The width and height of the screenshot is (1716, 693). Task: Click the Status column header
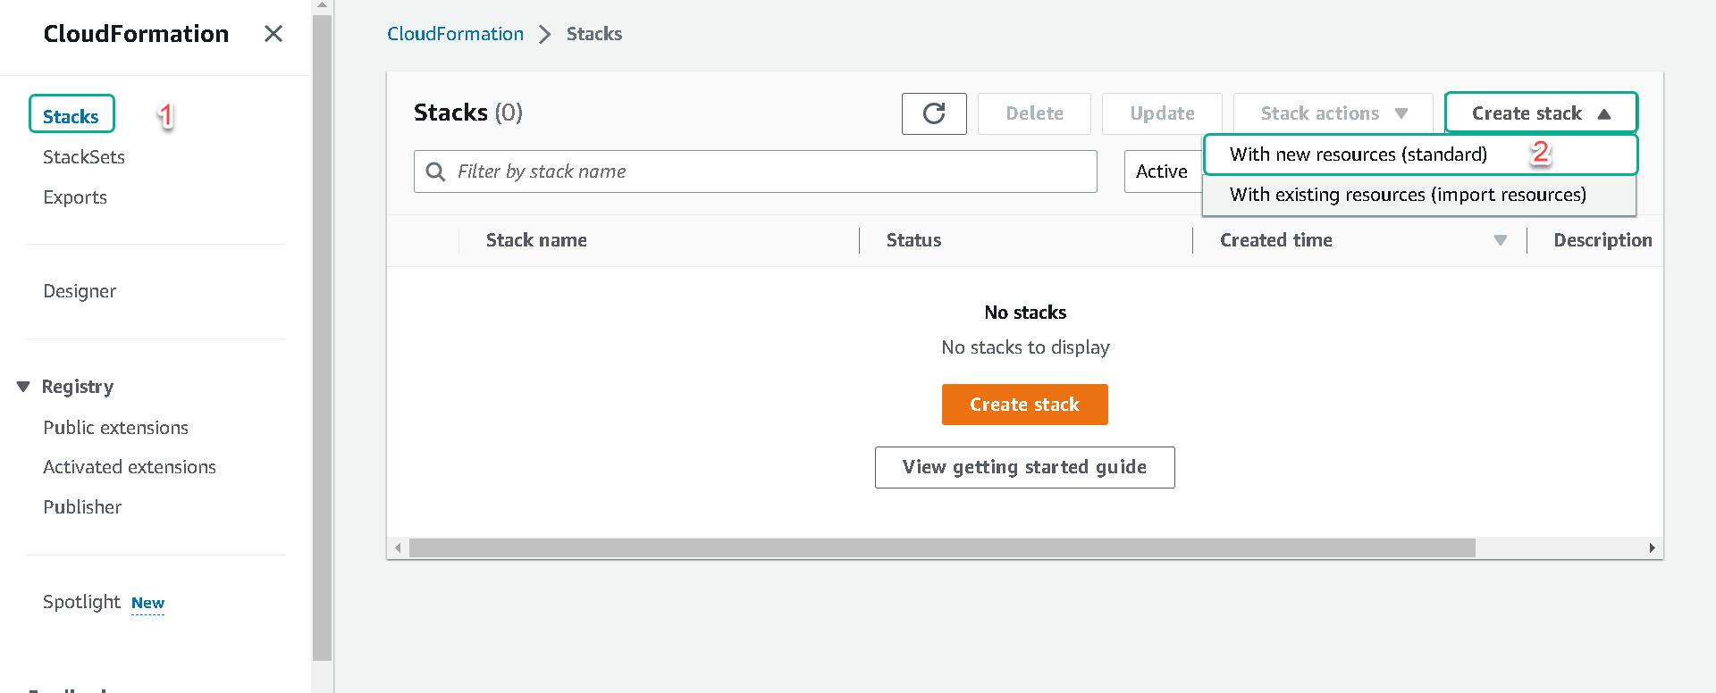click(913, 240)
